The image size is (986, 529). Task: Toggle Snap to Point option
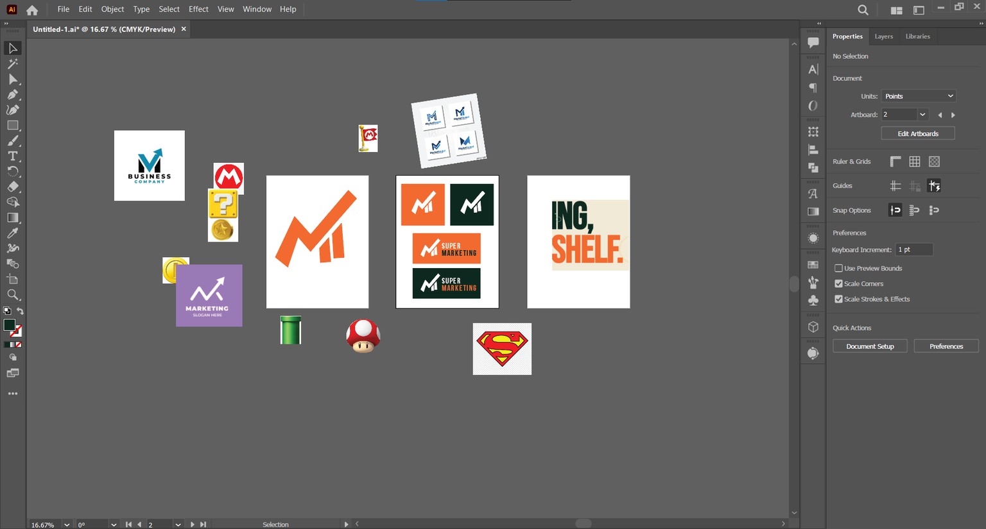point(895,210)
